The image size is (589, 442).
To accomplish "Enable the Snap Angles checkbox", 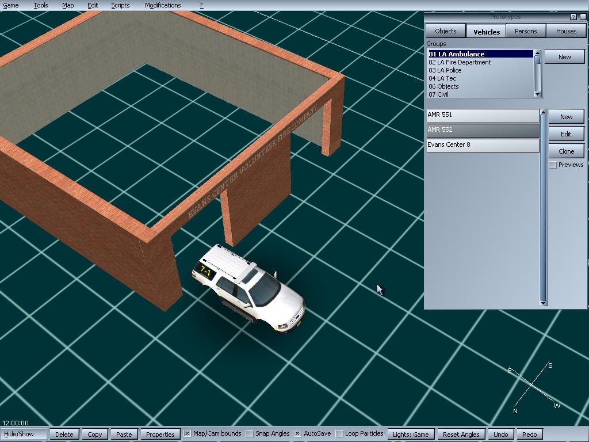I will click(250, 434).
